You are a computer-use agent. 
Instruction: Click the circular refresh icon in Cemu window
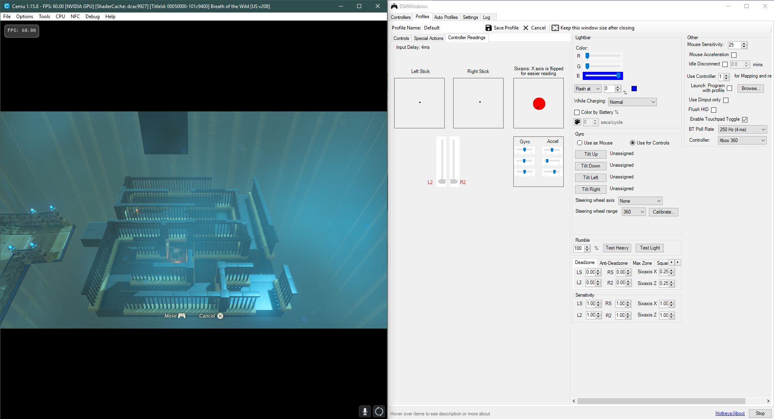379,411
